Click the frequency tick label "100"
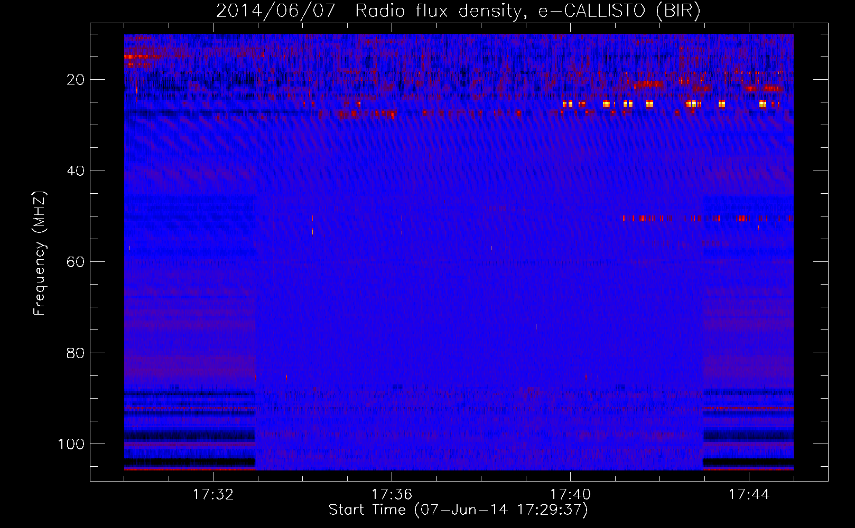Screen dimensions: 855x528 [71, 444]
